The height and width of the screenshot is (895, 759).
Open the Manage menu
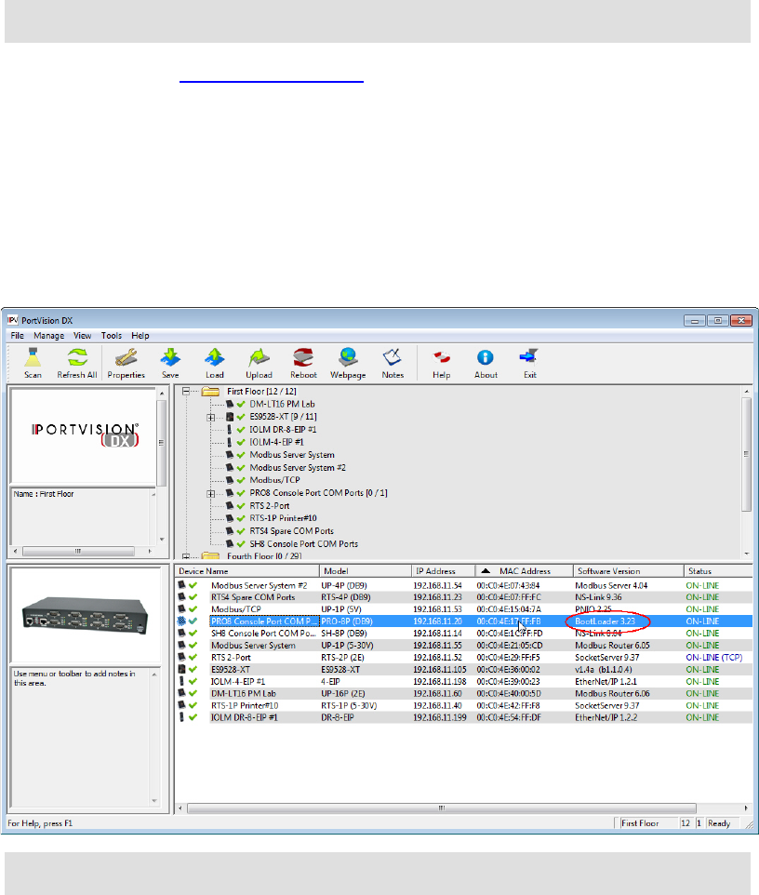48,336
